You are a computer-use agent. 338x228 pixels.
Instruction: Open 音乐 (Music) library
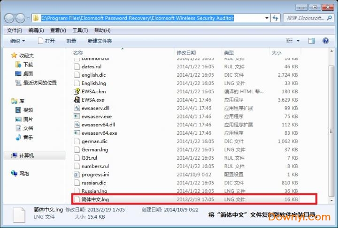(x=28, y=137)
